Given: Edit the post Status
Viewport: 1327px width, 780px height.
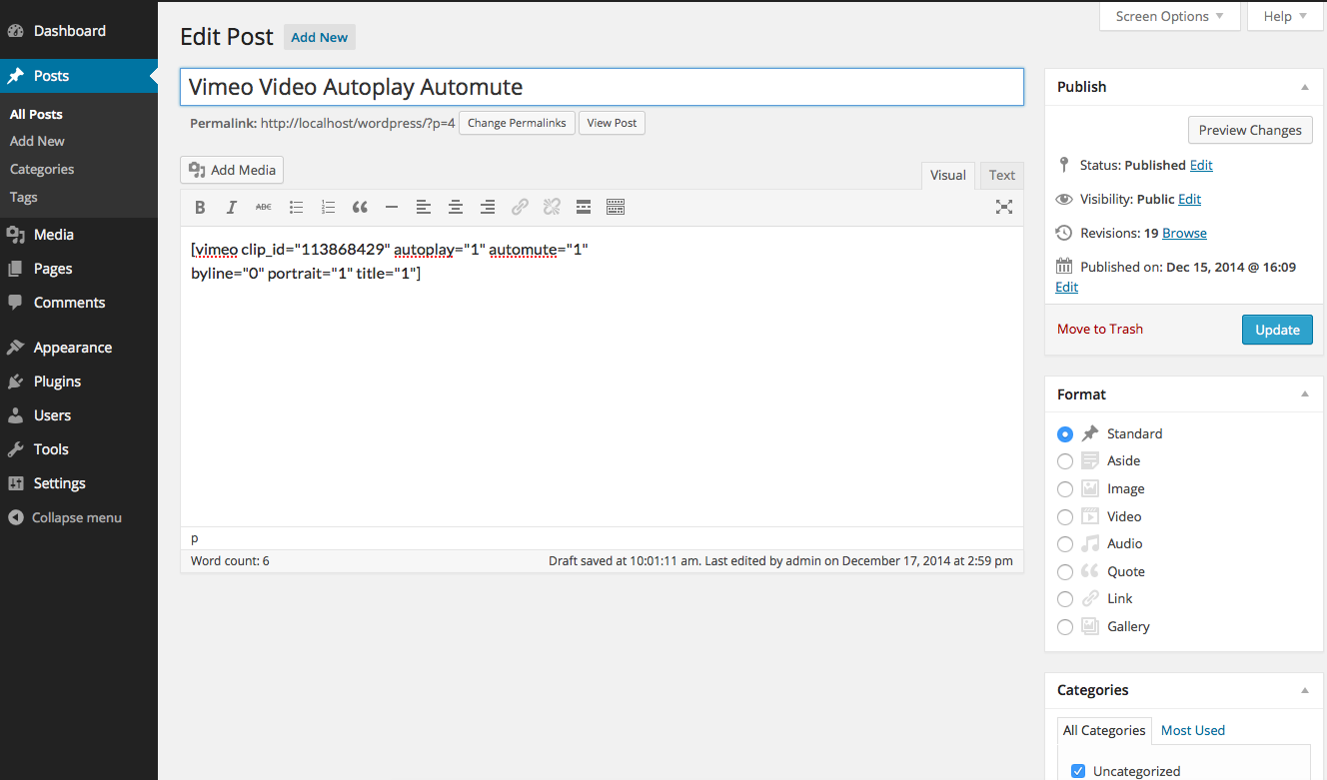Looking at the screenshot, I should click(x=1201, y=165).
